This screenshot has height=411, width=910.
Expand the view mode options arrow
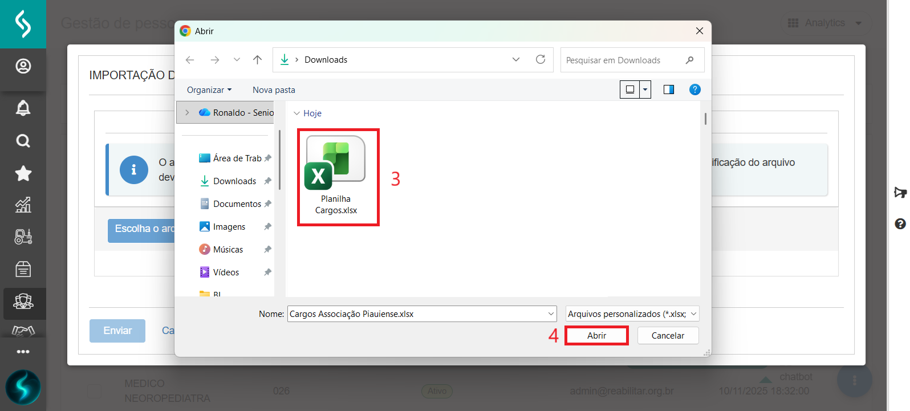(x=645, y=89)
